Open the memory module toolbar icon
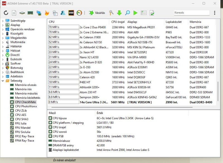Image resolution: width=223 pixels, height=163 pixels. click(30, 13)
